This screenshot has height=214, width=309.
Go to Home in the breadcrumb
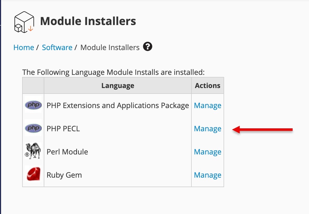[24, 47]
